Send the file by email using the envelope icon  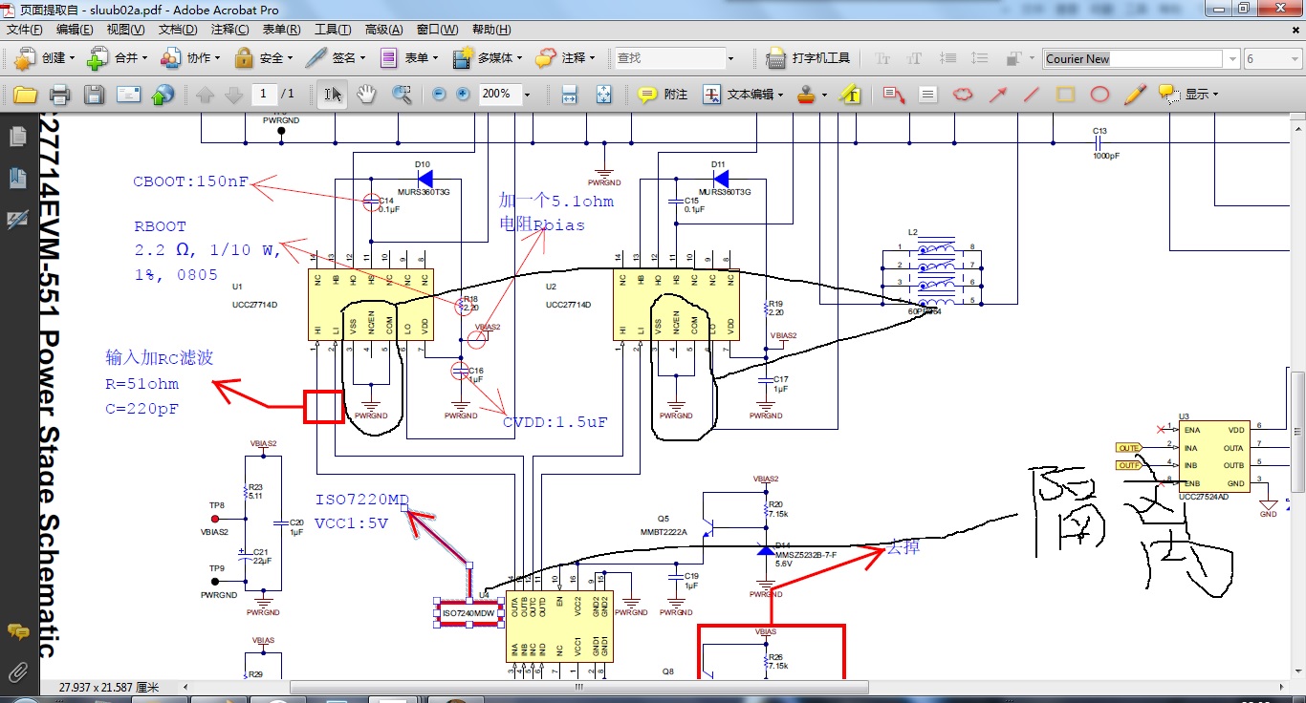tap(129, 95)
